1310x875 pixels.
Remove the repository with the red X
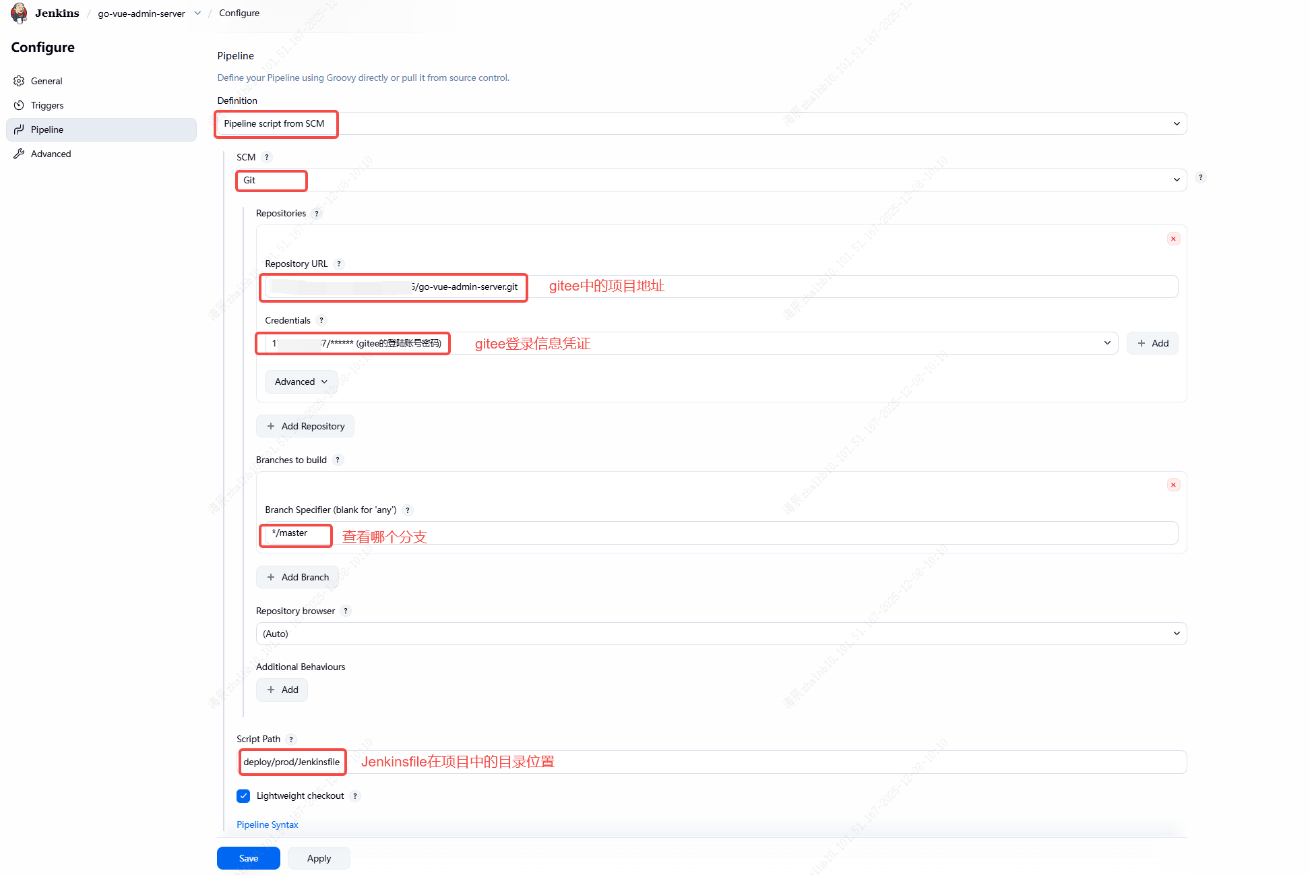[x=1173, y=239]
